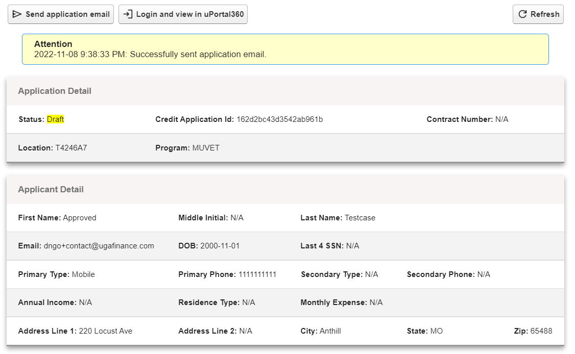Screen dimensions: 575x354
Task: Click the circular refresh arrow icon
Action: pos(522,14)
